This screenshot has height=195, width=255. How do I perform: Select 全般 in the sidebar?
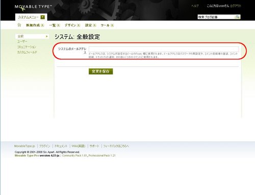click(x=32, y=36)
